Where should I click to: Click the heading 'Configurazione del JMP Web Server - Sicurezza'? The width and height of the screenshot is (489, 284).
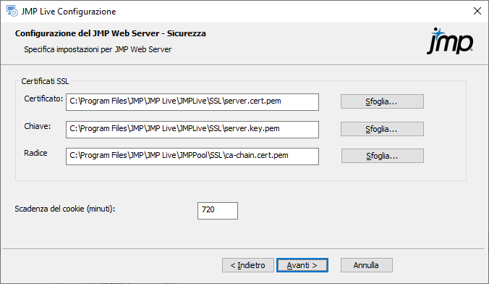point(111,33)
